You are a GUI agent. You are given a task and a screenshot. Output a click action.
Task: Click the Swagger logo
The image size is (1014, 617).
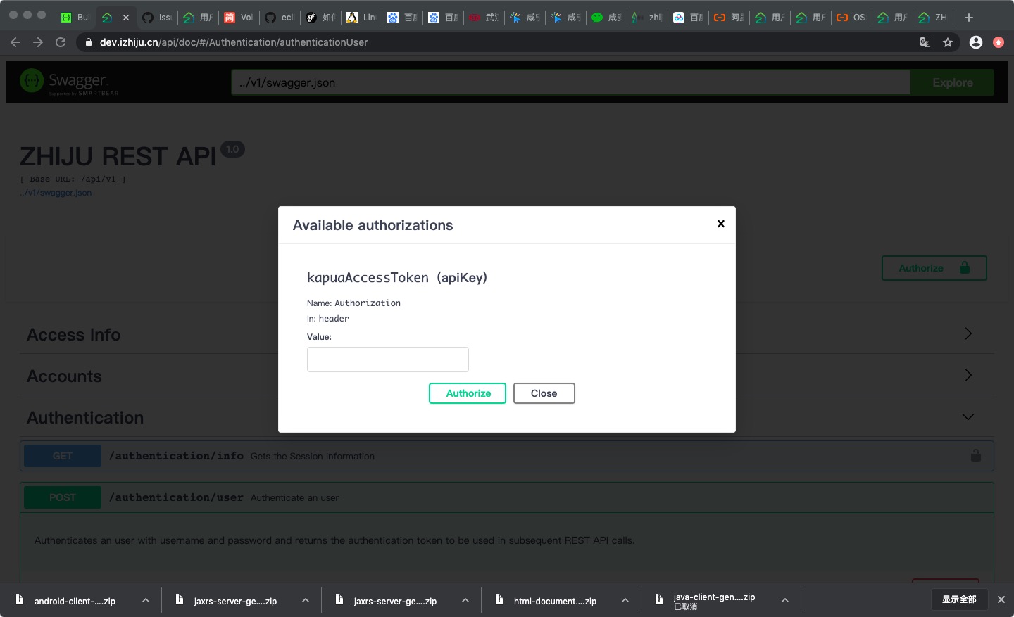click(69, 82)
